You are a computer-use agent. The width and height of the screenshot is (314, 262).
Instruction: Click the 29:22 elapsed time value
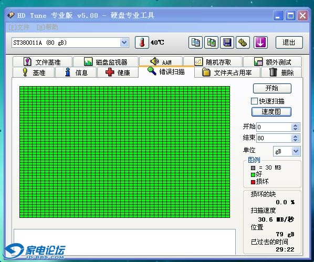(285, 249)
